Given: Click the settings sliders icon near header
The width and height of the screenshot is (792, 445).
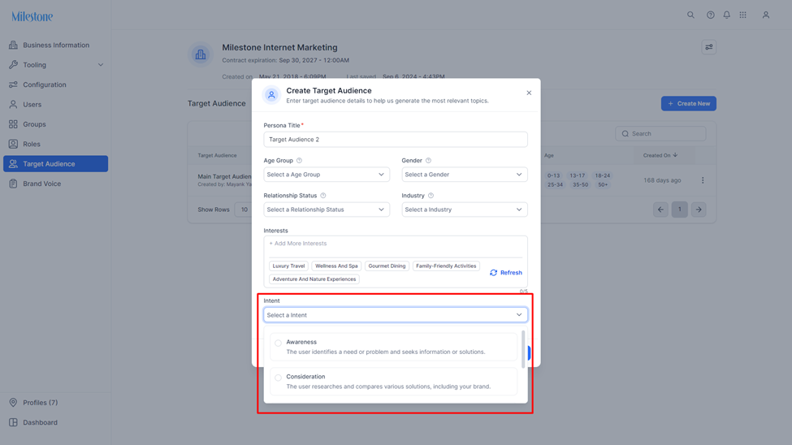Looking at the screenshot, I should point(709,47).
